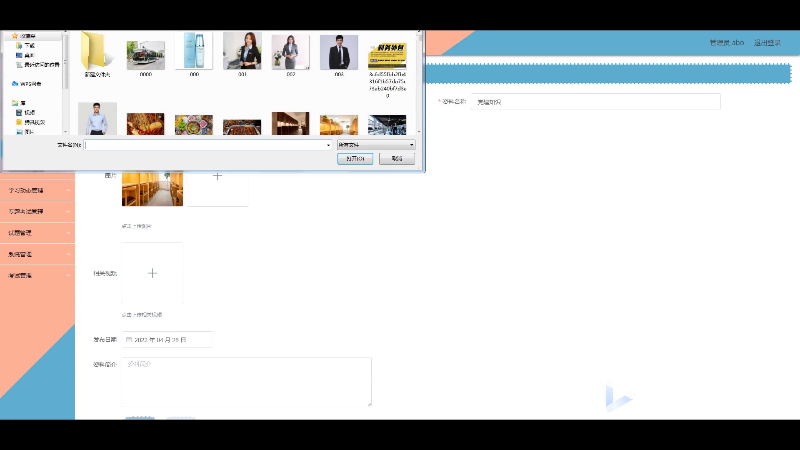The height and width of the screenshot is (450, 800).
Task: Open the 文件名 history dropdown arrow
Action: point(328,145)
